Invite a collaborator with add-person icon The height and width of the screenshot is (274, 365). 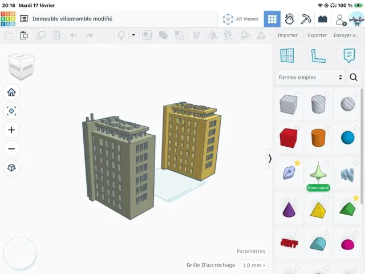coord(341,19)
